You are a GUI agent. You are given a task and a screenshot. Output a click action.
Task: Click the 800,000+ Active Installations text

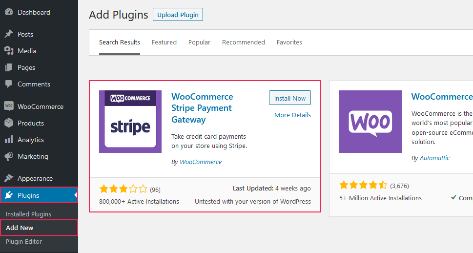(x=139, y=201)
